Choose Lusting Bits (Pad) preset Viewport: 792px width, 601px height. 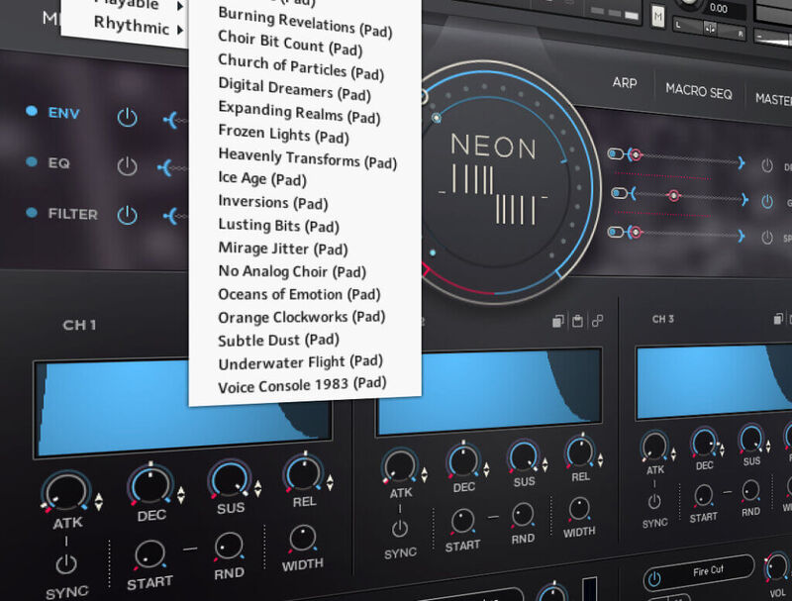[278, 225]
